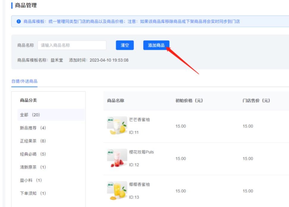The image size is (289, 207).
Task: Click the ID:13 text
Action: pyautogui.click(x=134, y=197)
